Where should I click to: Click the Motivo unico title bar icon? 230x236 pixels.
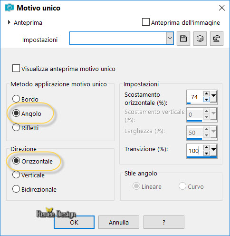[10, 8]
